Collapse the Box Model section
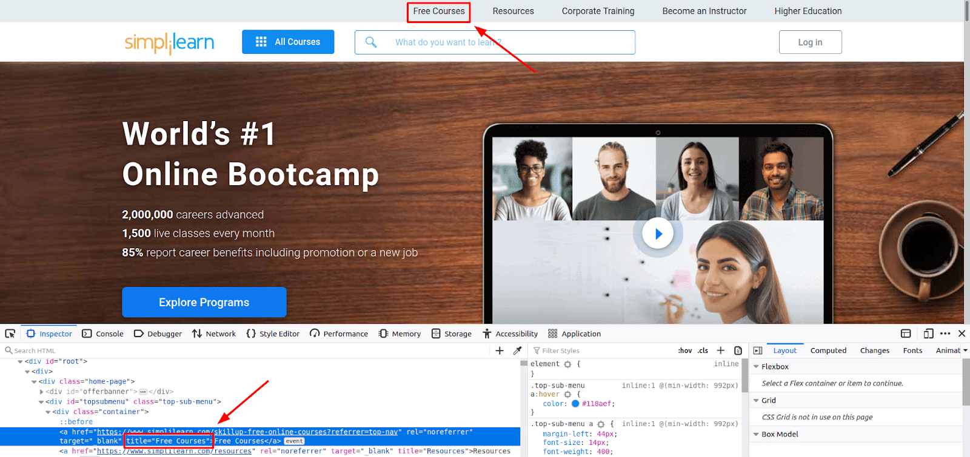The height and width of the screenshot is (457, 970). pyautogui.click(x=756, y=434)
